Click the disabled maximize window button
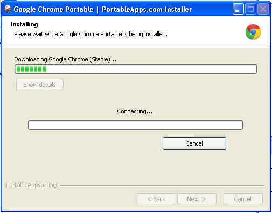Image resolution: width=272 pixels, height=213 pixels. point(250,9)
